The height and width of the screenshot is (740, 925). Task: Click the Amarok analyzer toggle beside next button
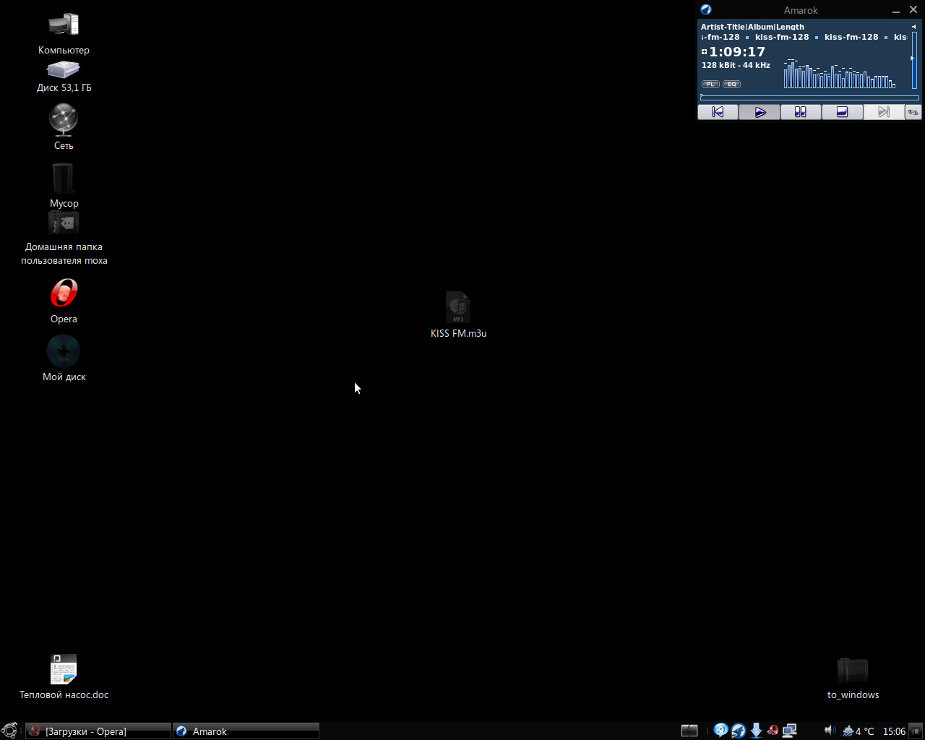click(913, 112)
